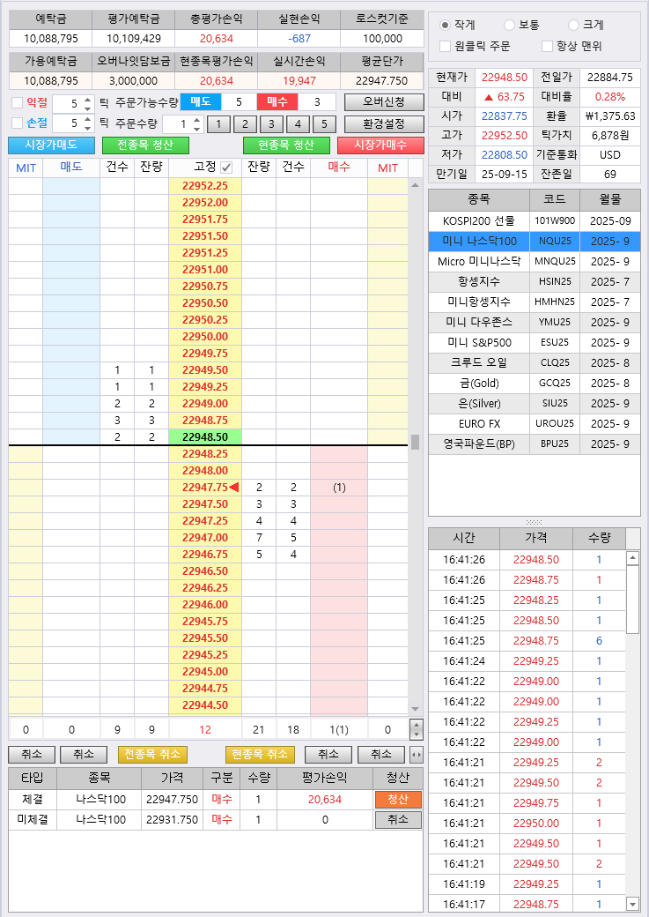Click the 16:41:25 trade of quantity 6
649x917 pixels.
527,641
